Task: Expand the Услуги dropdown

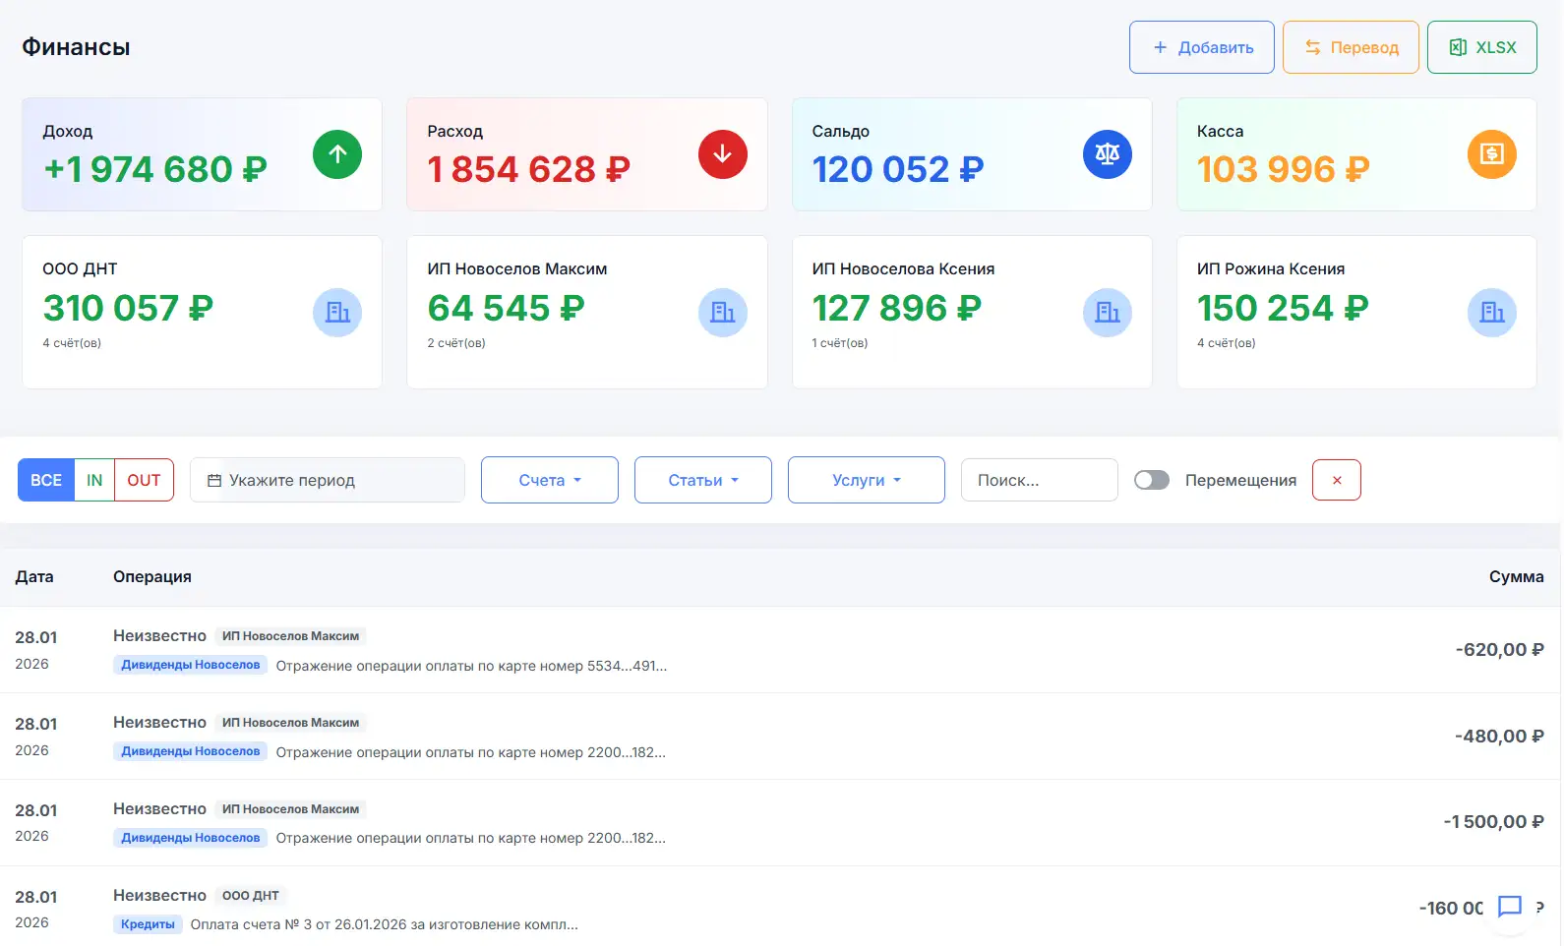Action: 866,480
